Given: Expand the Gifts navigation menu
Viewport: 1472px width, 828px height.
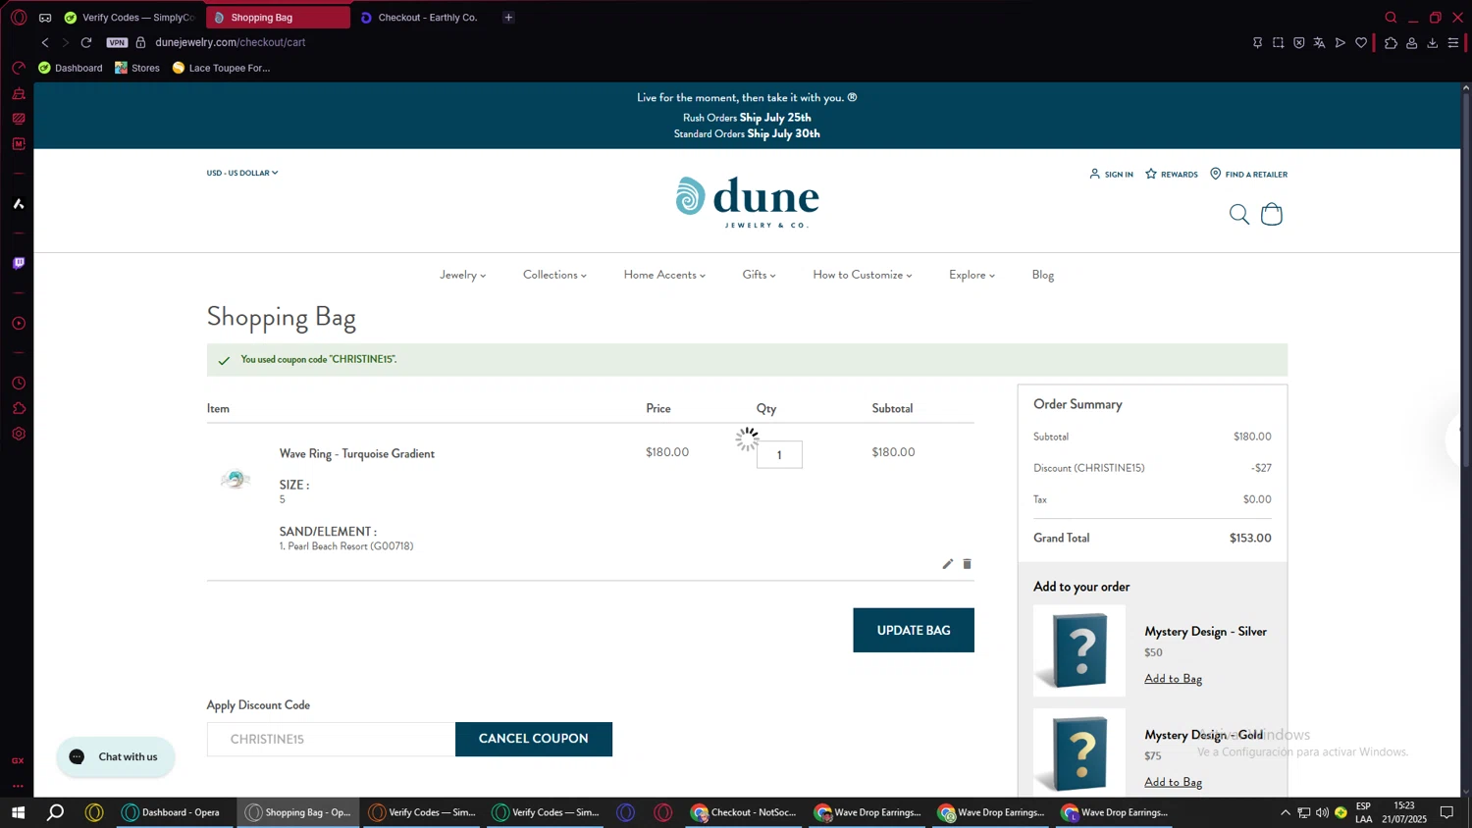Looking at the screenshot, I should [x=759, y=275].
